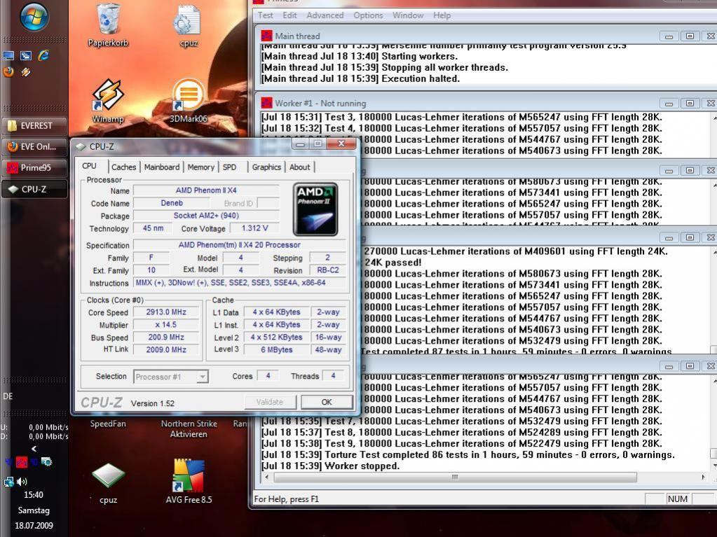The width and height of the screenshot is (717, 537).
Task: Click the Switch between windows icon
Action: tap(26, 56)
